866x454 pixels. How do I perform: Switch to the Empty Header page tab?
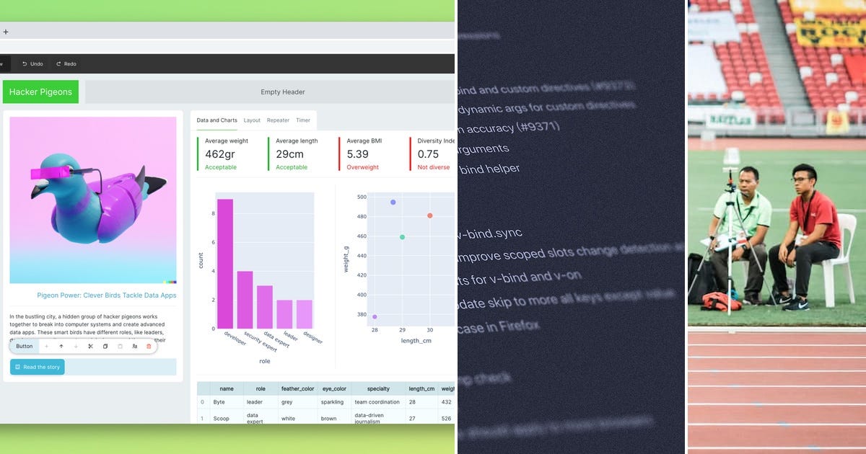coord(284,92)
